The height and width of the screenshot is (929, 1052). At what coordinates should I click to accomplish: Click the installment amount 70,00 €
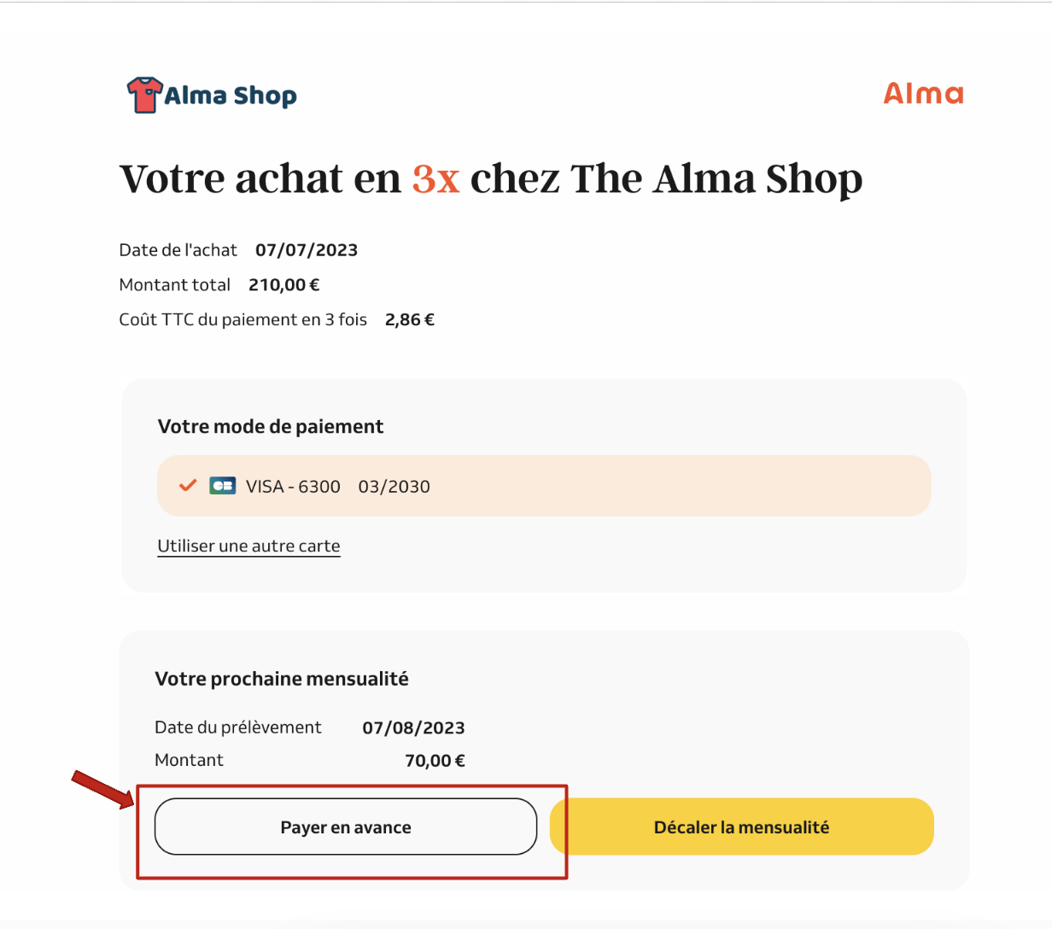tap(435, 761)
